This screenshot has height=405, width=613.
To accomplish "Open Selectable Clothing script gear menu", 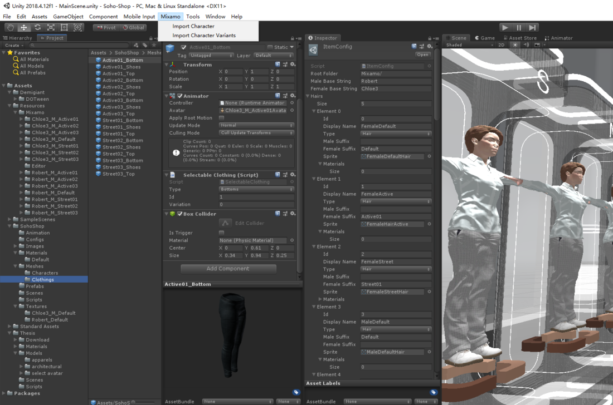I will [x=293, y=175].
